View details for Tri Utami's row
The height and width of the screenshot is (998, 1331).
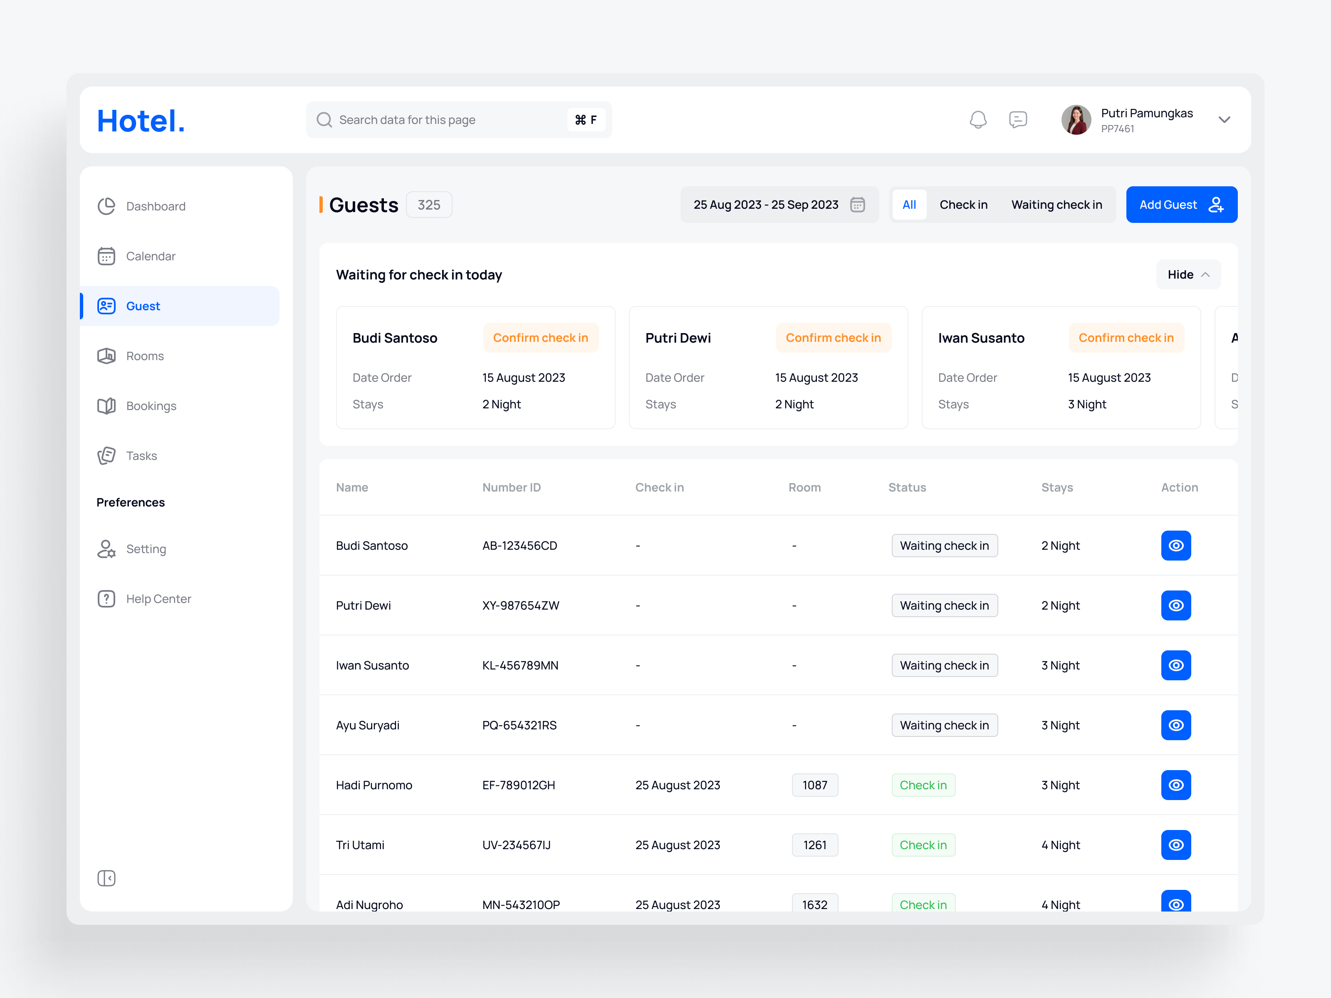tap(1176, 845)
